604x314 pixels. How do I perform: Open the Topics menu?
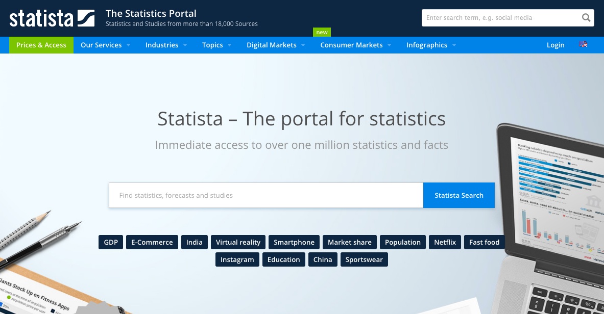click(x=212, y=45)
